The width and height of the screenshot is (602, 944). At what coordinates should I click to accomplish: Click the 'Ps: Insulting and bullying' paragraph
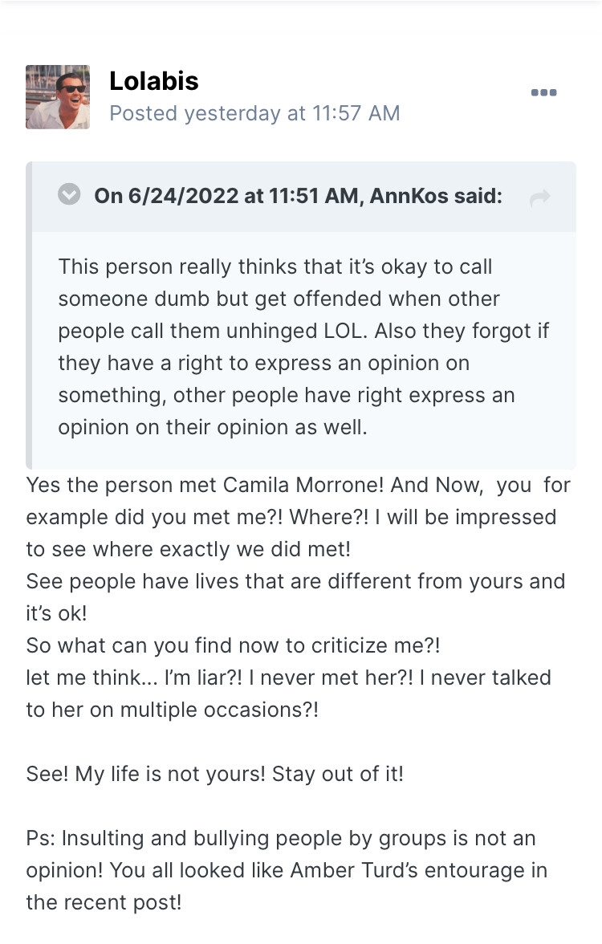pos(280,838)
